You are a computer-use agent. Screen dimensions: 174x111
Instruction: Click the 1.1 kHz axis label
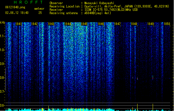tap(2, 36)
